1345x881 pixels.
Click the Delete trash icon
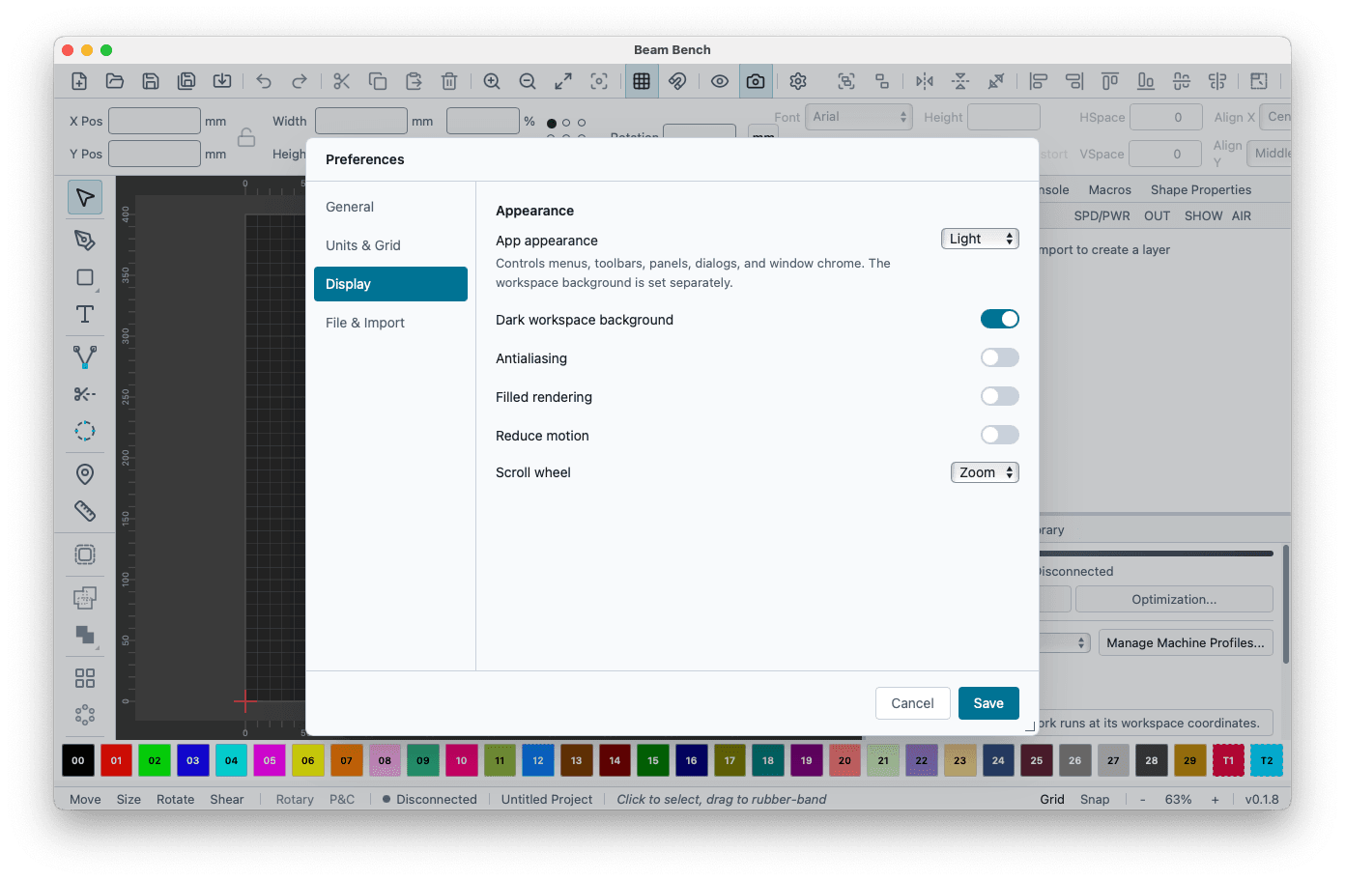[449, 81]
